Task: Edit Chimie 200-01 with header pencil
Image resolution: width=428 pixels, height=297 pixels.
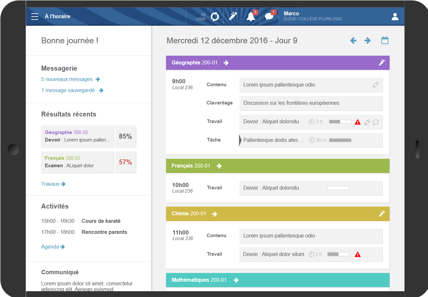Action: 382,214
